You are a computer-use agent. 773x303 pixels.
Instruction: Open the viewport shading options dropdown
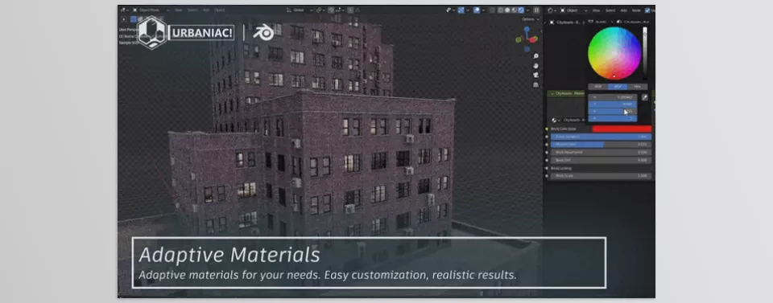[x=528, y=10]
